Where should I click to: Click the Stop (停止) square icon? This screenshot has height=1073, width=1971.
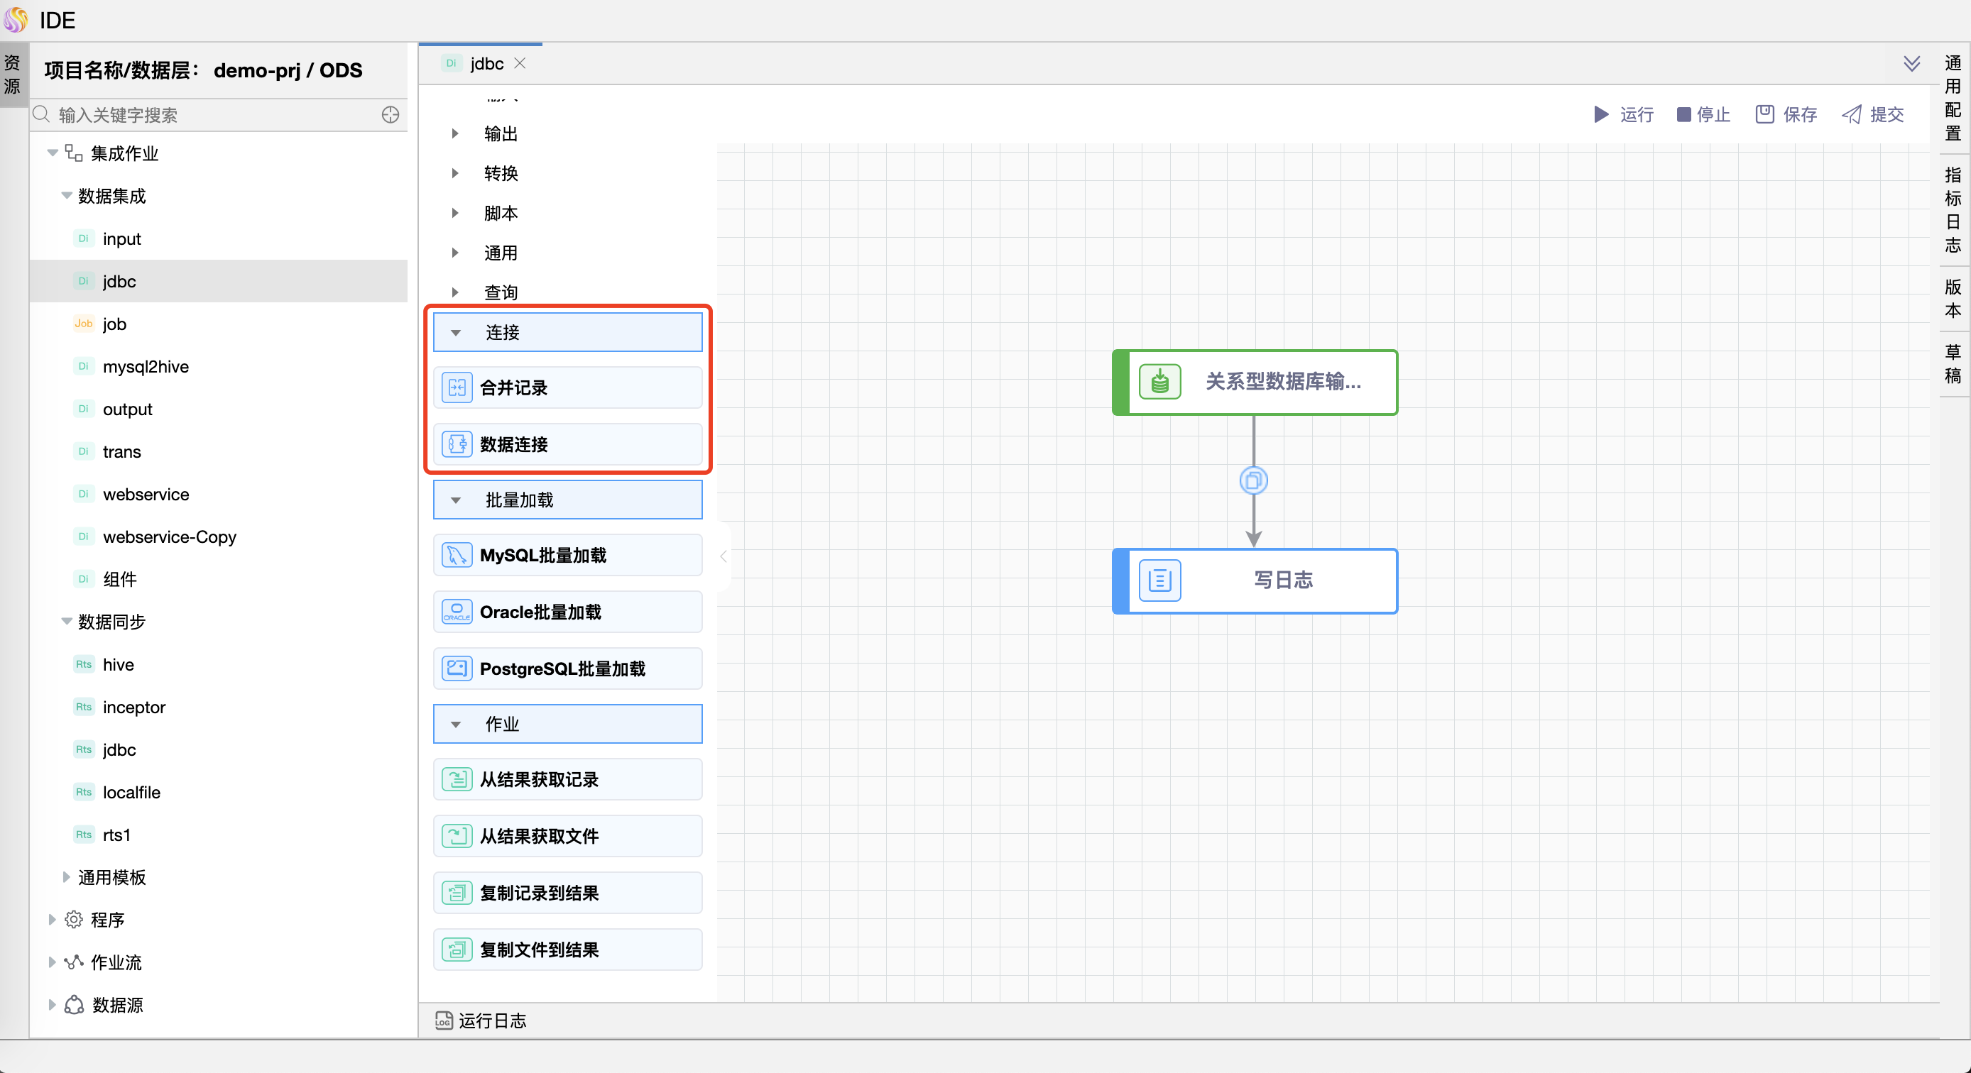1683,115
